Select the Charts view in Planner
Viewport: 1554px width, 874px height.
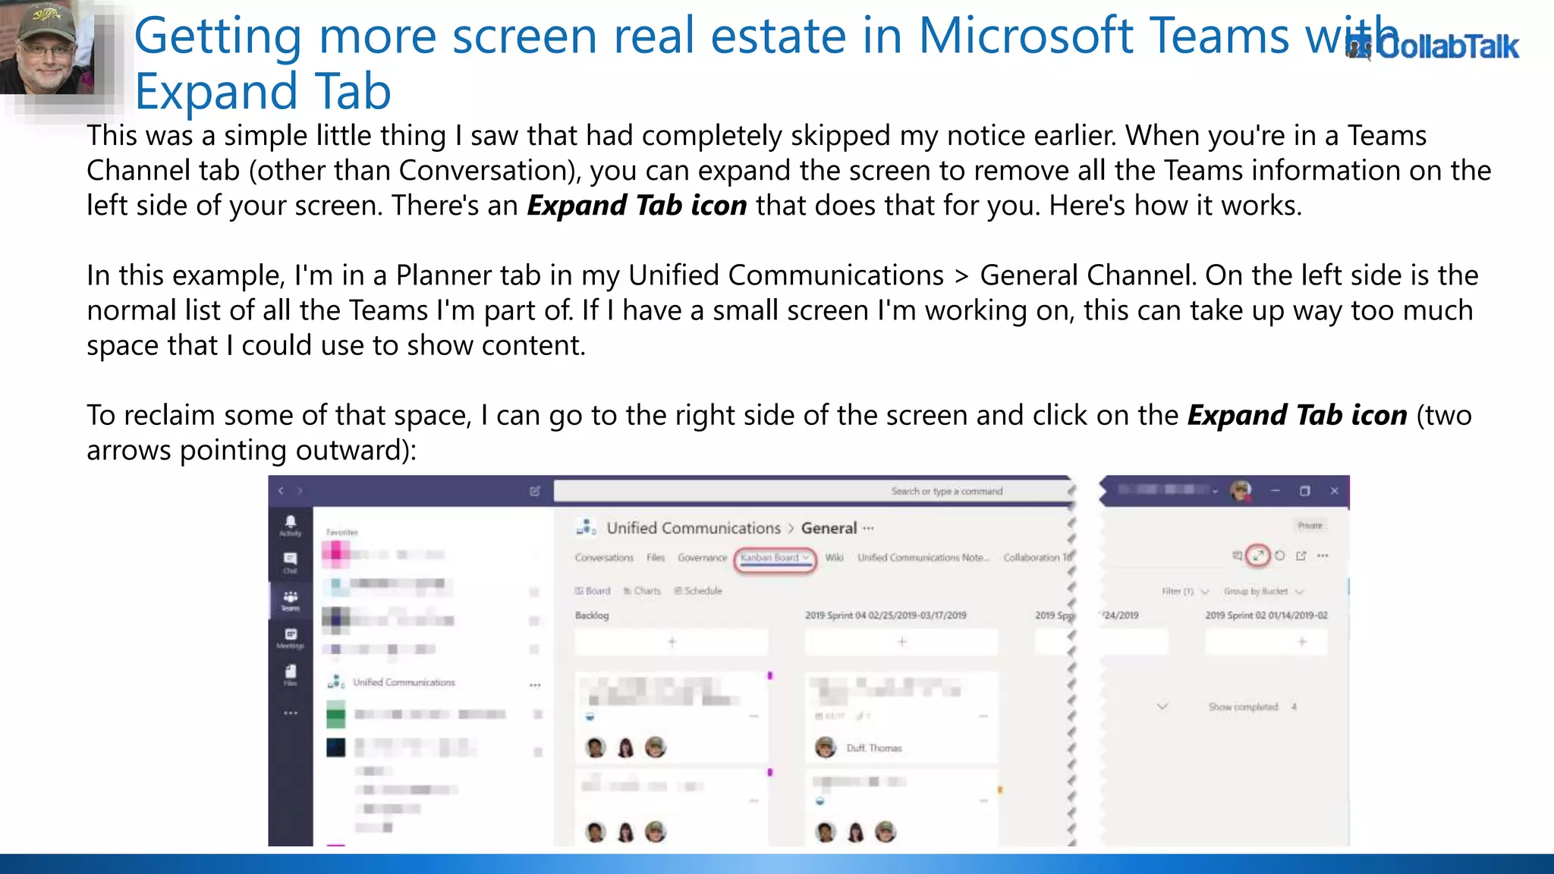642,590
